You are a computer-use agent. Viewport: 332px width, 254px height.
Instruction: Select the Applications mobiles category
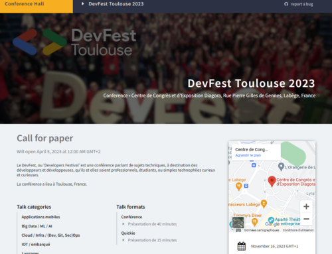(41, 217)
